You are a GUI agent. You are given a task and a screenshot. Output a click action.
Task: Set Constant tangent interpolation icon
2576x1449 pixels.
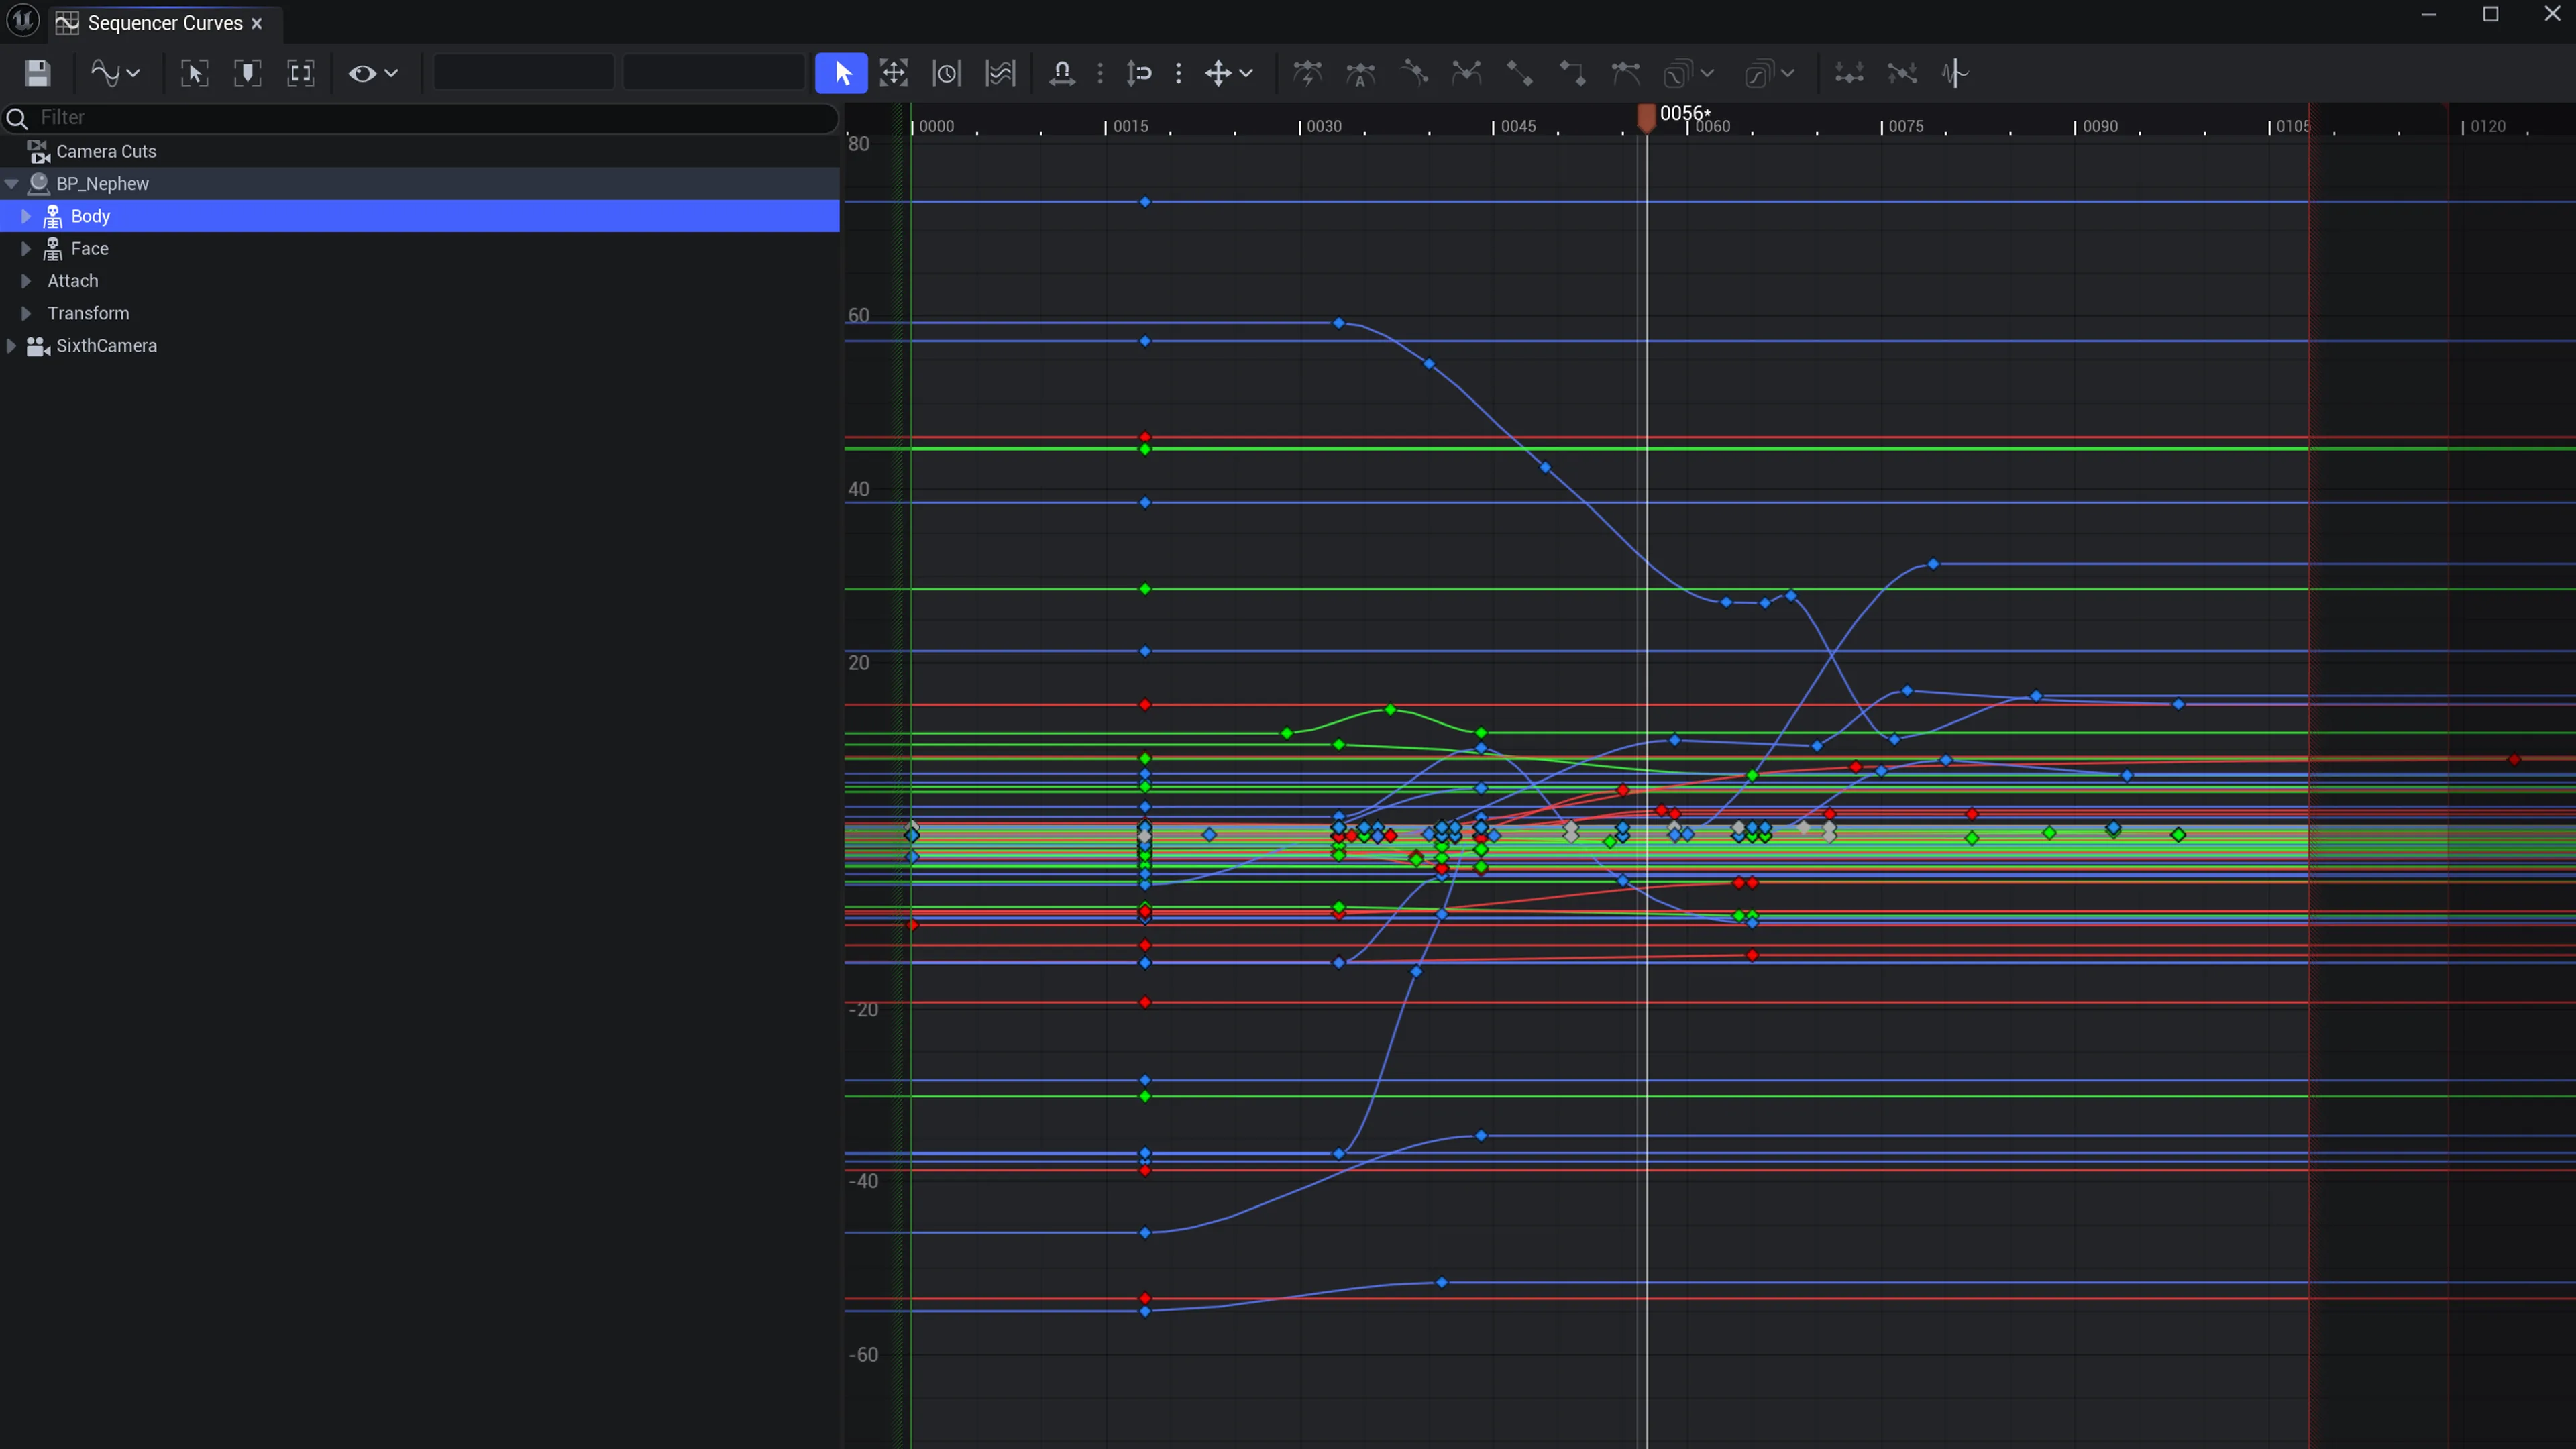[1572, 73]
